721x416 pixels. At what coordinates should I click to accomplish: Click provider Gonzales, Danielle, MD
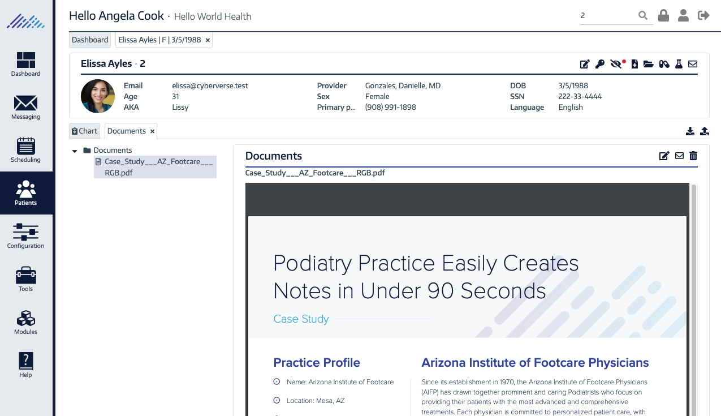tap(403, 85)
